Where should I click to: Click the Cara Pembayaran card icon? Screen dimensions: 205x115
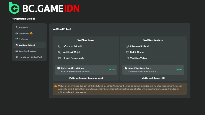(17, 51)
